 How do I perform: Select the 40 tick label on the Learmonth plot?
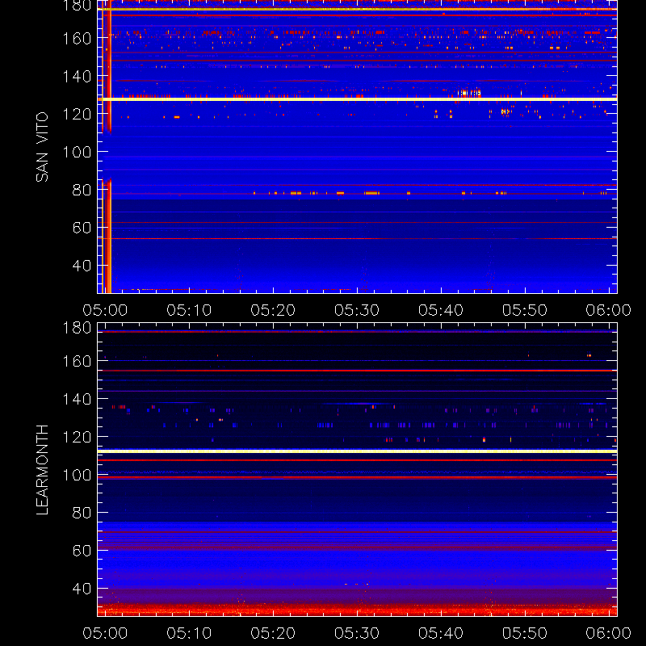(x=82, y=589)
